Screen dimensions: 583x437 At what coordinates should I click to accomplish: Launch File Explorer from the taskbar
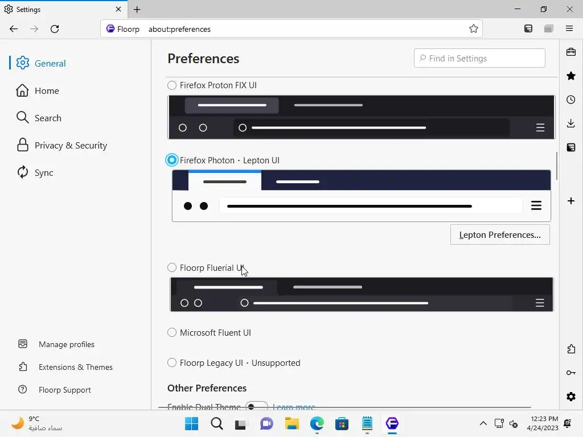coord(292,423)
